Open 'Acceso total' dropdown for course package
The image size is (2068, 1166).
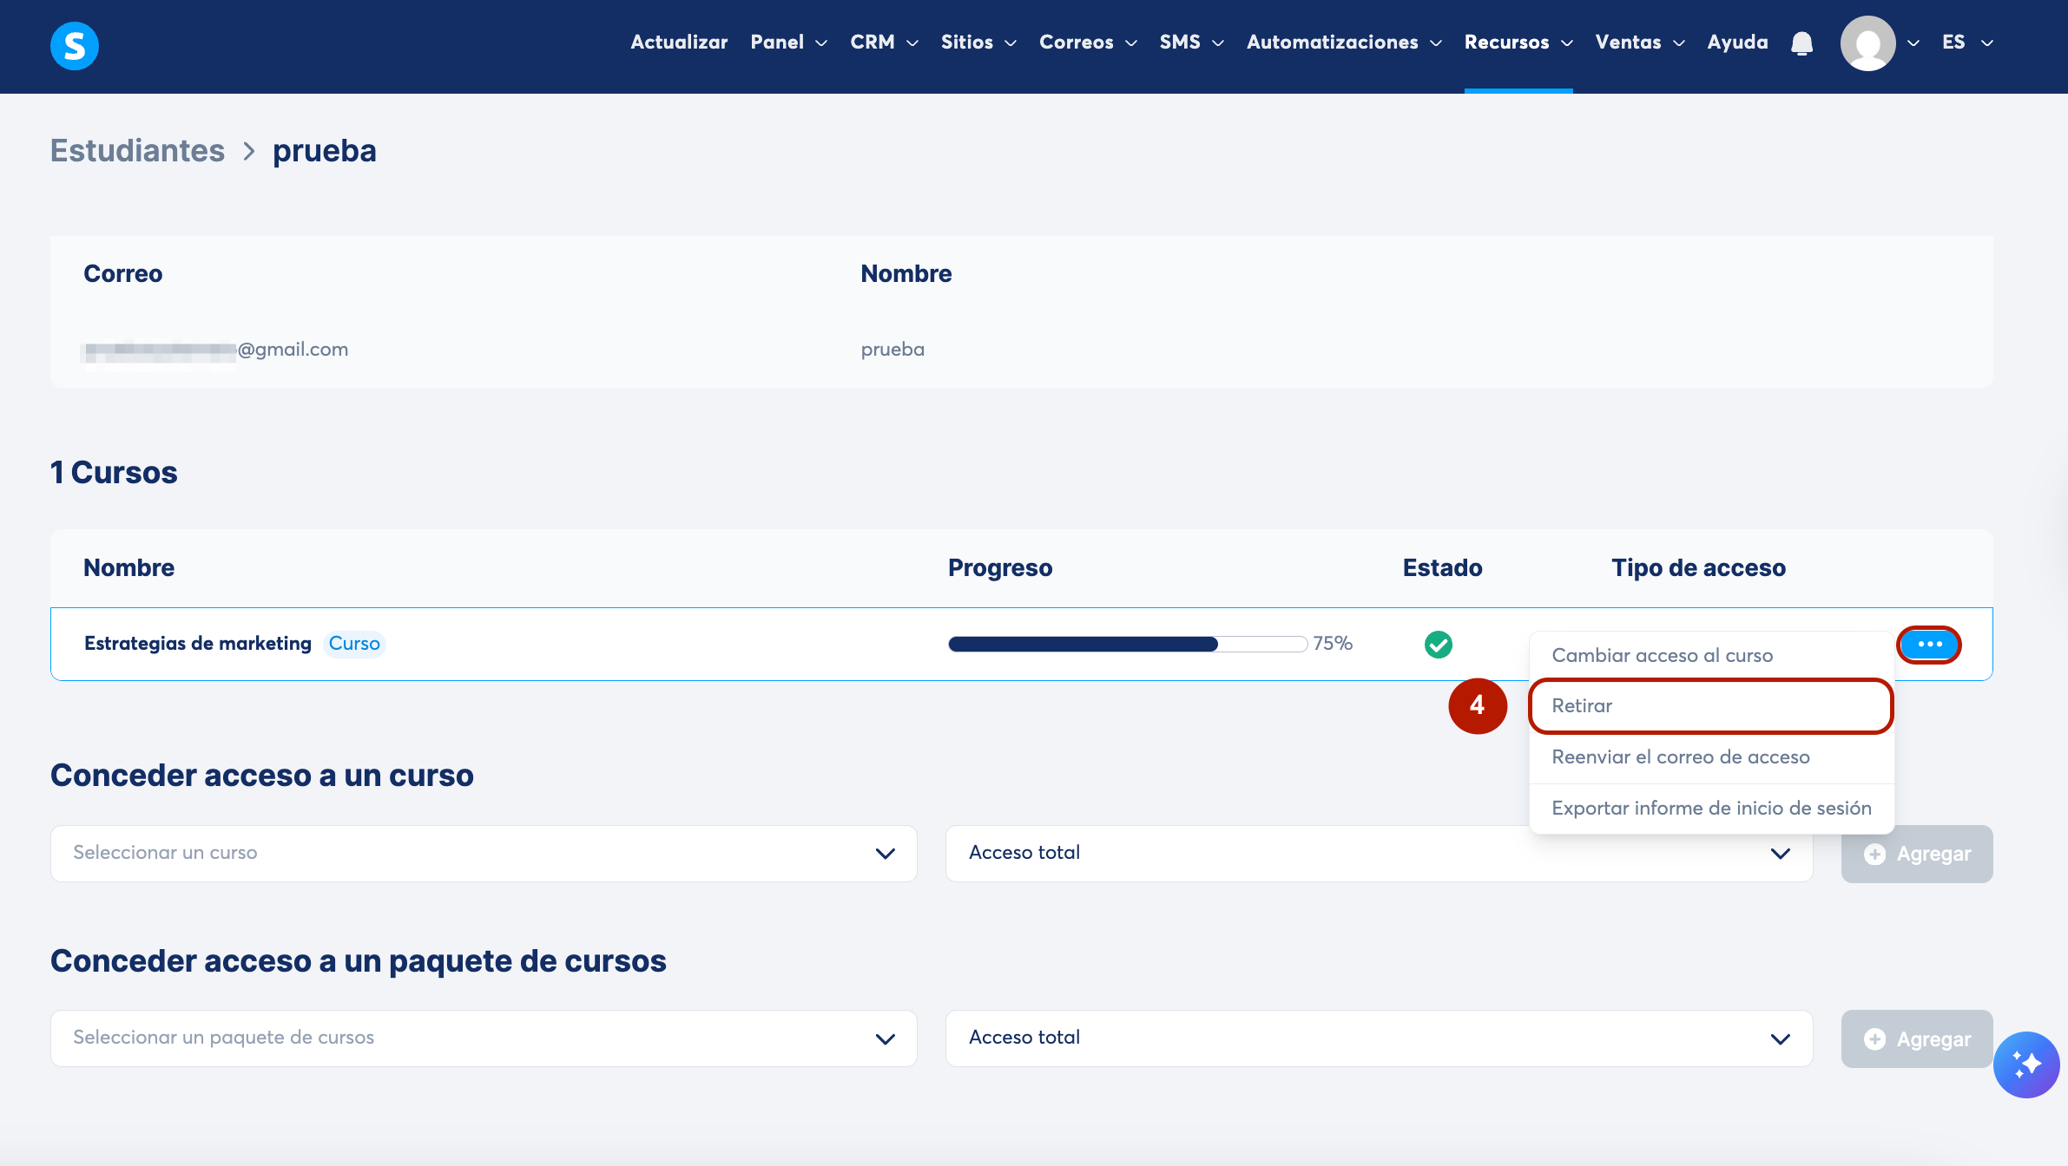1379,1038
